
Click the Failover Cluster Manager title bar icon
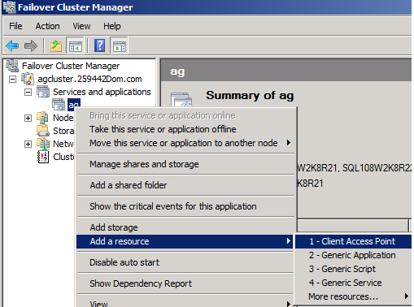(x=9, y=6)
